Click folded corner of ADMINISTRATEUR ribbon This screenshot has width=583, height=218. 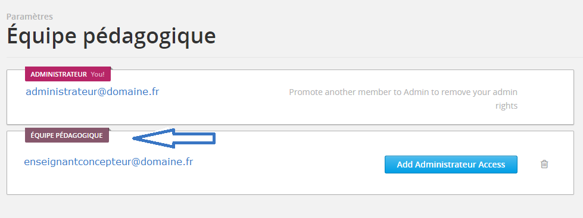(x=113, y=68)
